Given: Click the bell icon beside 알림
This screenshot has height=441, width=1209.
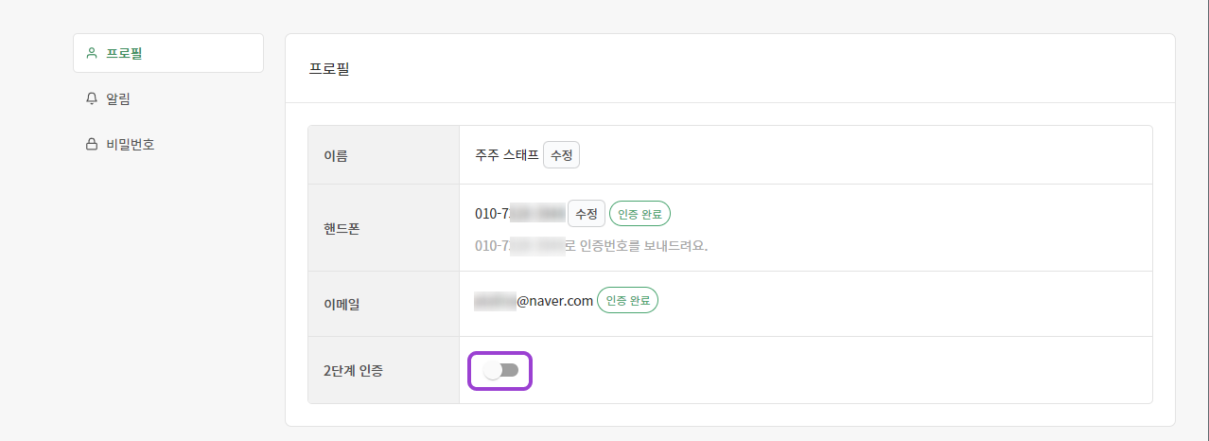Looking at the screenshot, I should pos(92,98).
